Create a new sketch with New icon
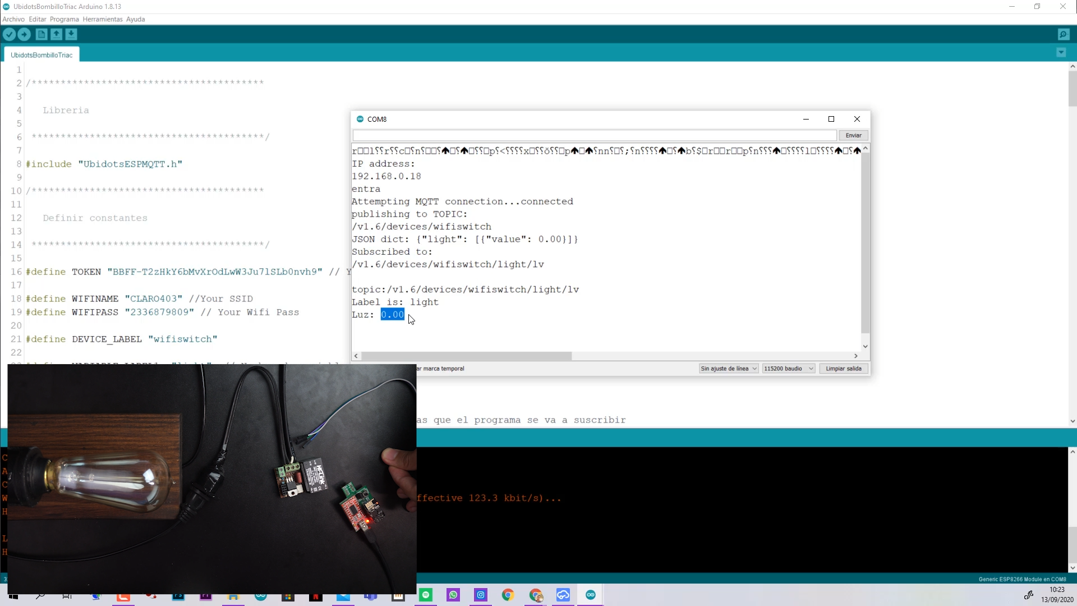Image resolution: width=1077 pixels, height=606 pixels. tap(42, 35)
